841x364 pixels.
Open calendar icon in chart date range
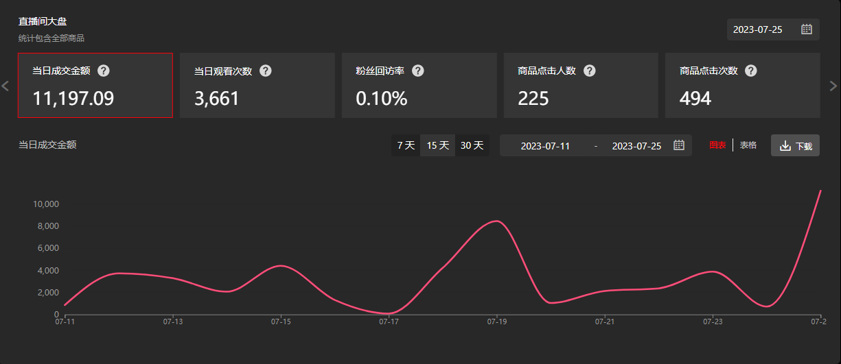pyautogui.click(x=679, y=145)
